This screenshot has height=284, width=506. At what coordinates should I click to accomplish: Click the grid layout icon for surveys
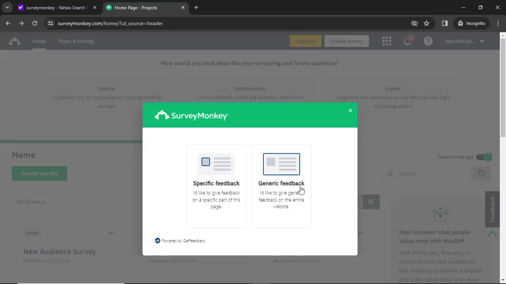pos(371,202)
